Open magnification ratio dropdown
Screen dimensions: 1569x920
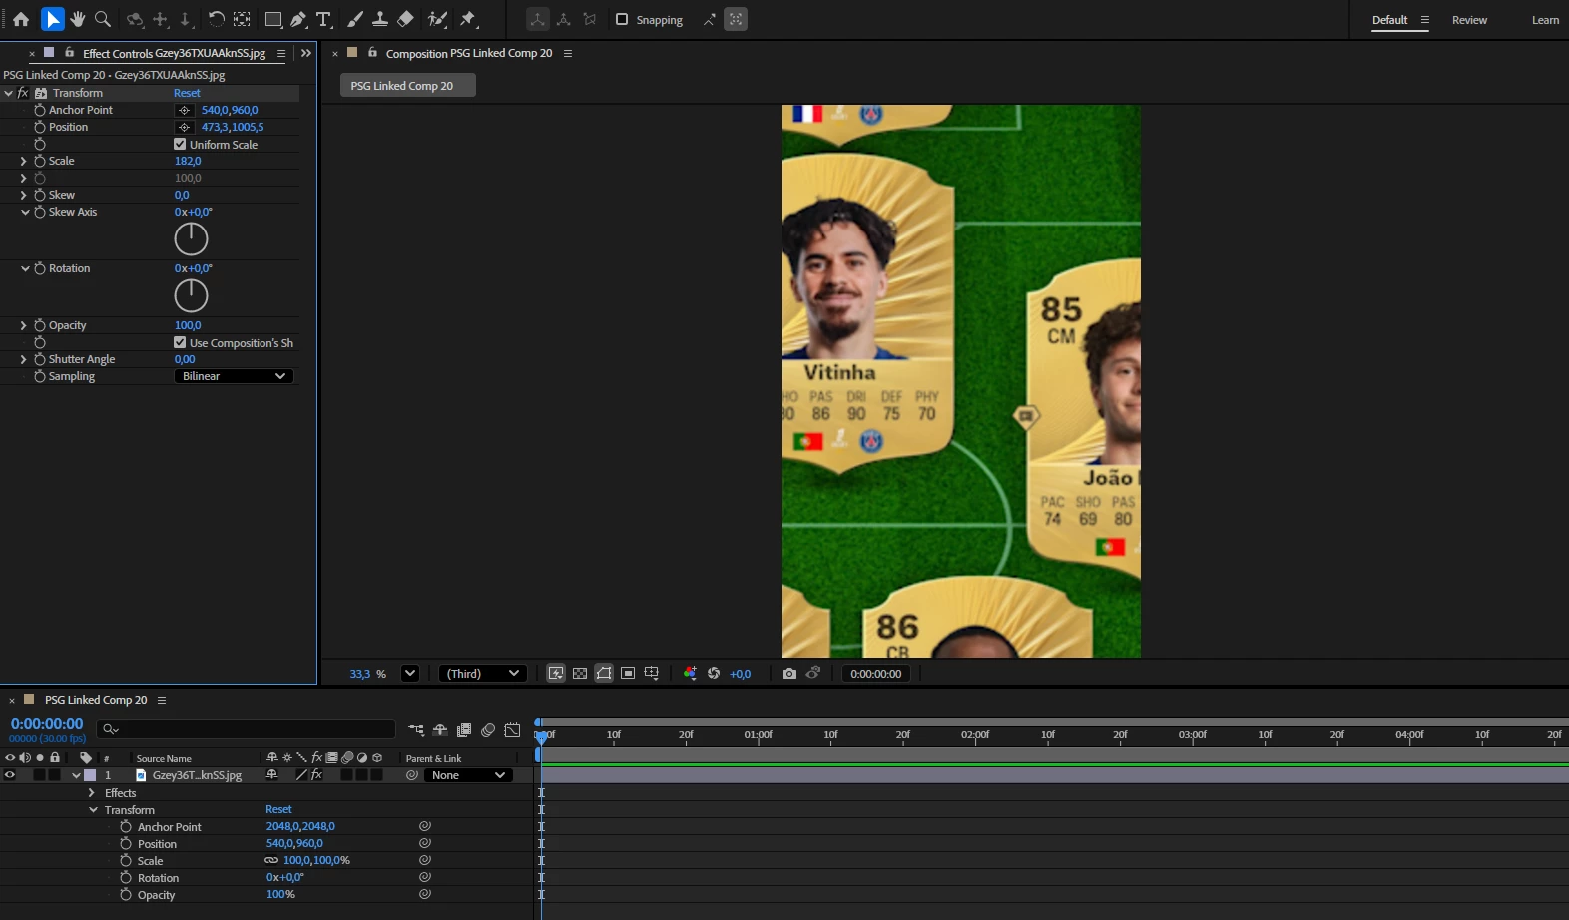pos(409,674)
